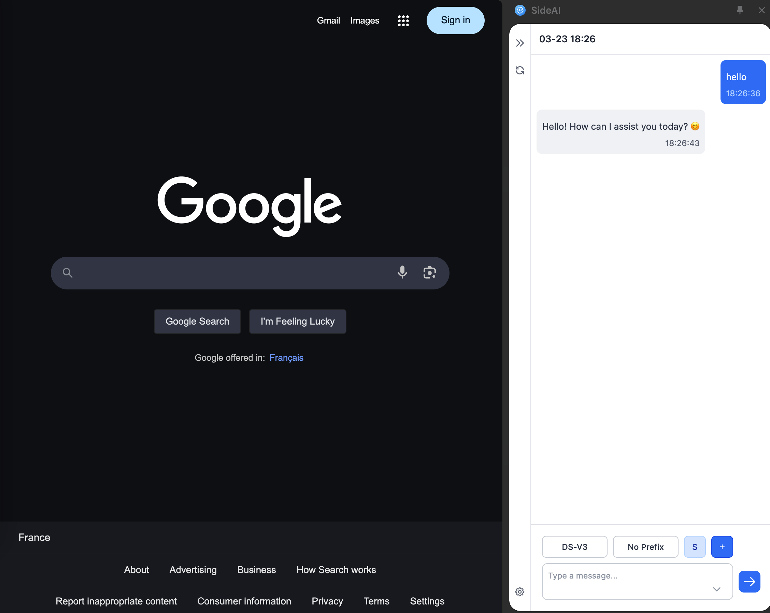Open Gmail from the top bar
770x613 pixels.
328,21
